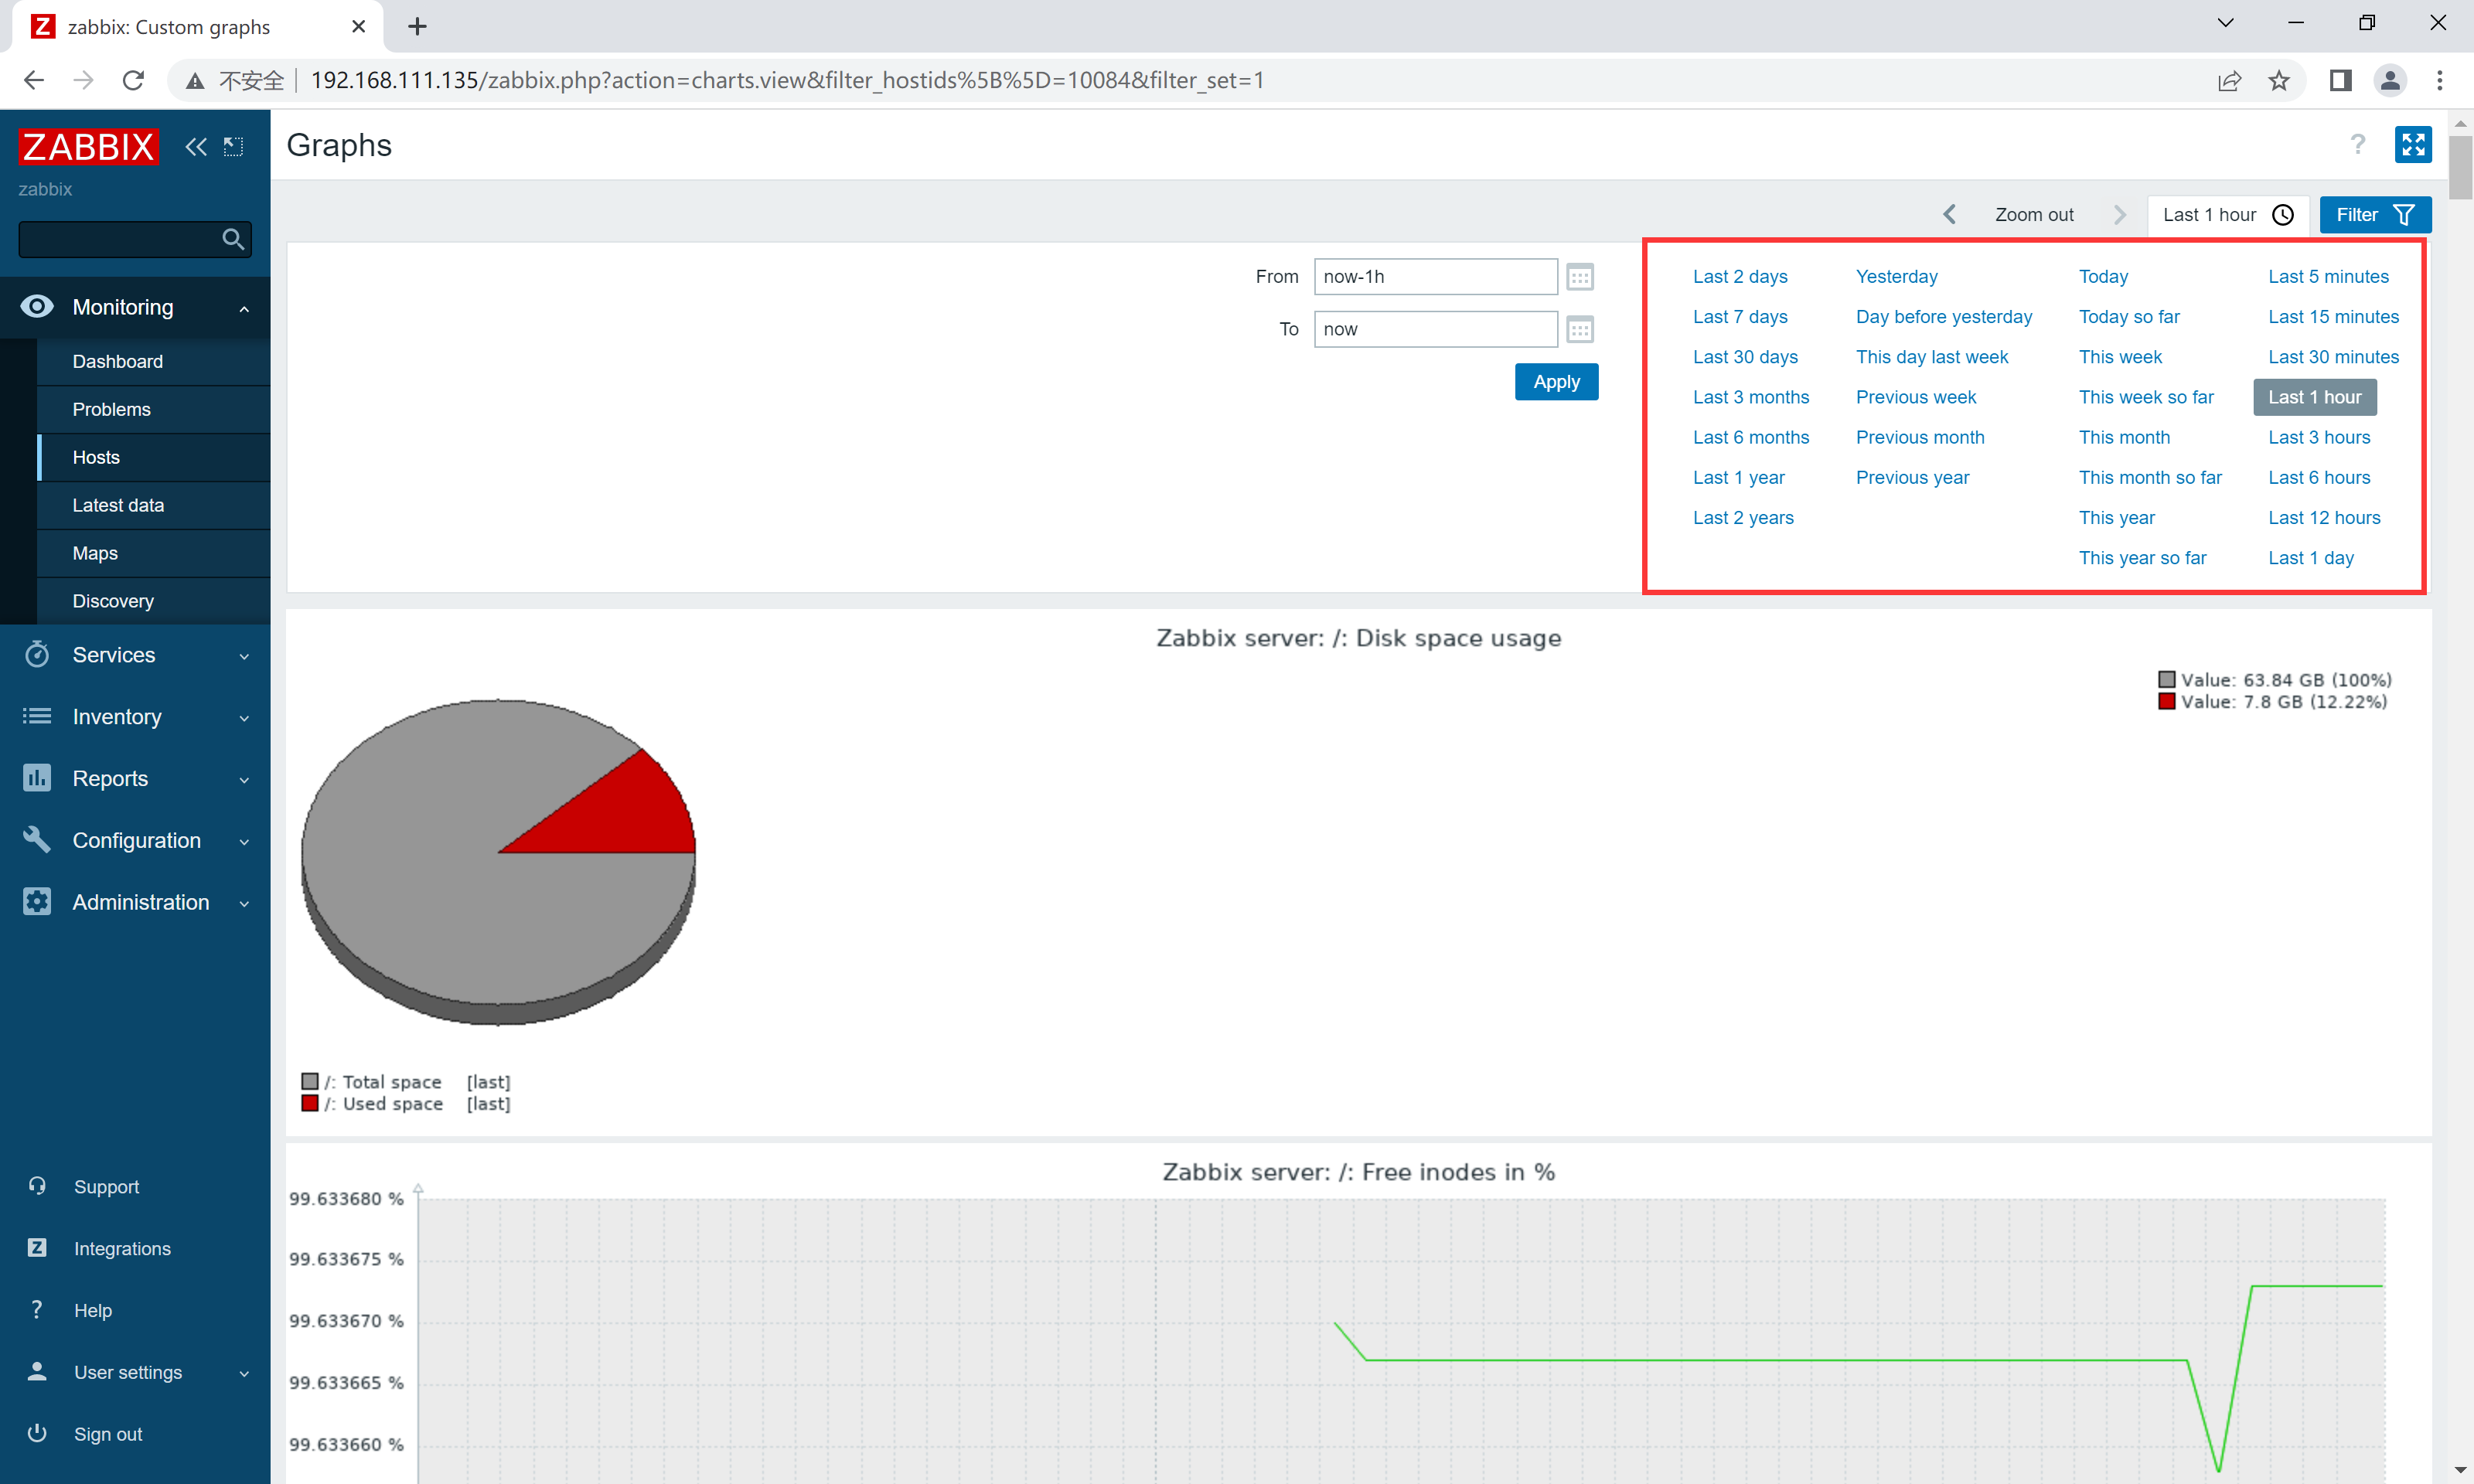Open the Integrations link

pyautogui.click(x=122, y=1249)
